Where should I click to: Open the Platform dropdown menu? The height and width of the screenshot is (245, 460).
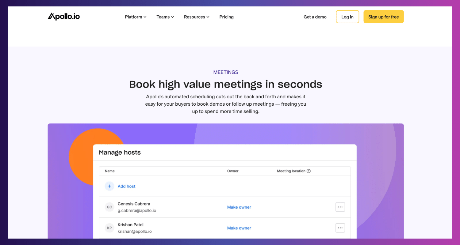tap(136, 17)
